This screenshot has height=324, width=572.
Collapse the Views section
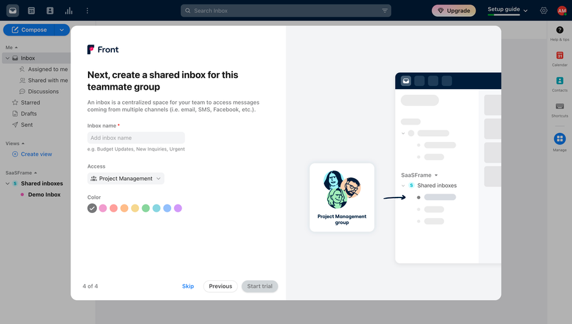click(x=23, y=143)
